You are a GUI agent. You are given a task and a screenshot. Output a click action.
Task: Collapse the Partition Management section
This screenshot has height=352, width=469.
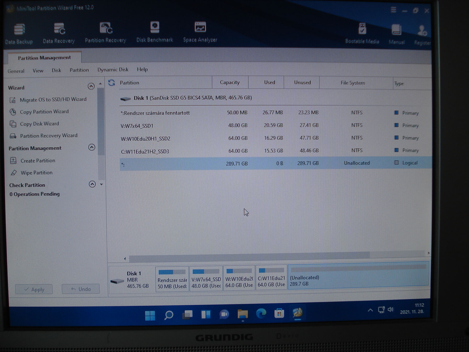(92, 147)
